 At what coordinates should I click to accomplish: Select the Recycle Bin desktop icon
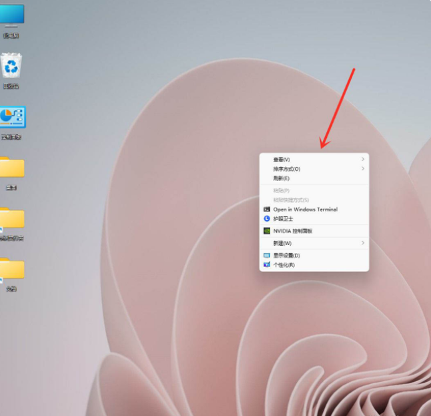(x=11, y=66)
